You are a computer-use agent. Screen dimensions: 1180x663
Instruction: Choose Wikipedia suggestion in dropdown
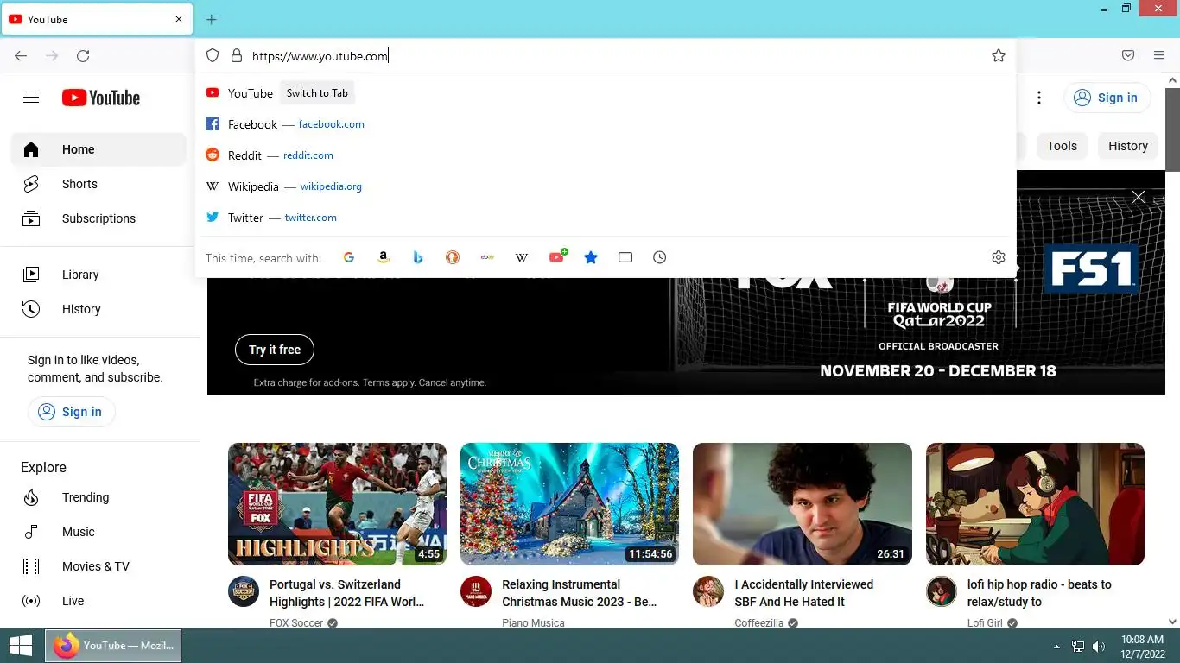[x=605, y=186]
